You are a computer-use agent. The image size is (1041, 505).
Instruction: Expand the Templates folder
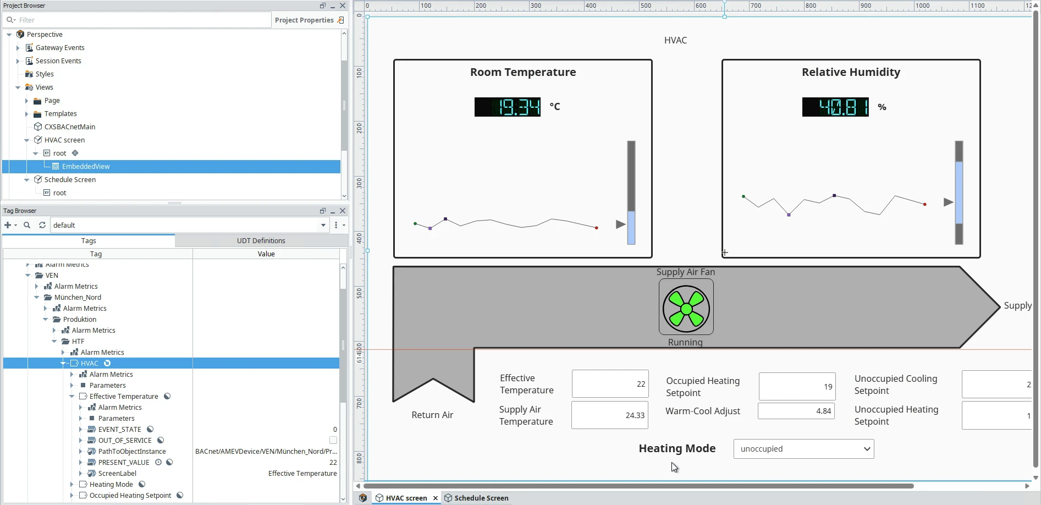click(26, 114)
